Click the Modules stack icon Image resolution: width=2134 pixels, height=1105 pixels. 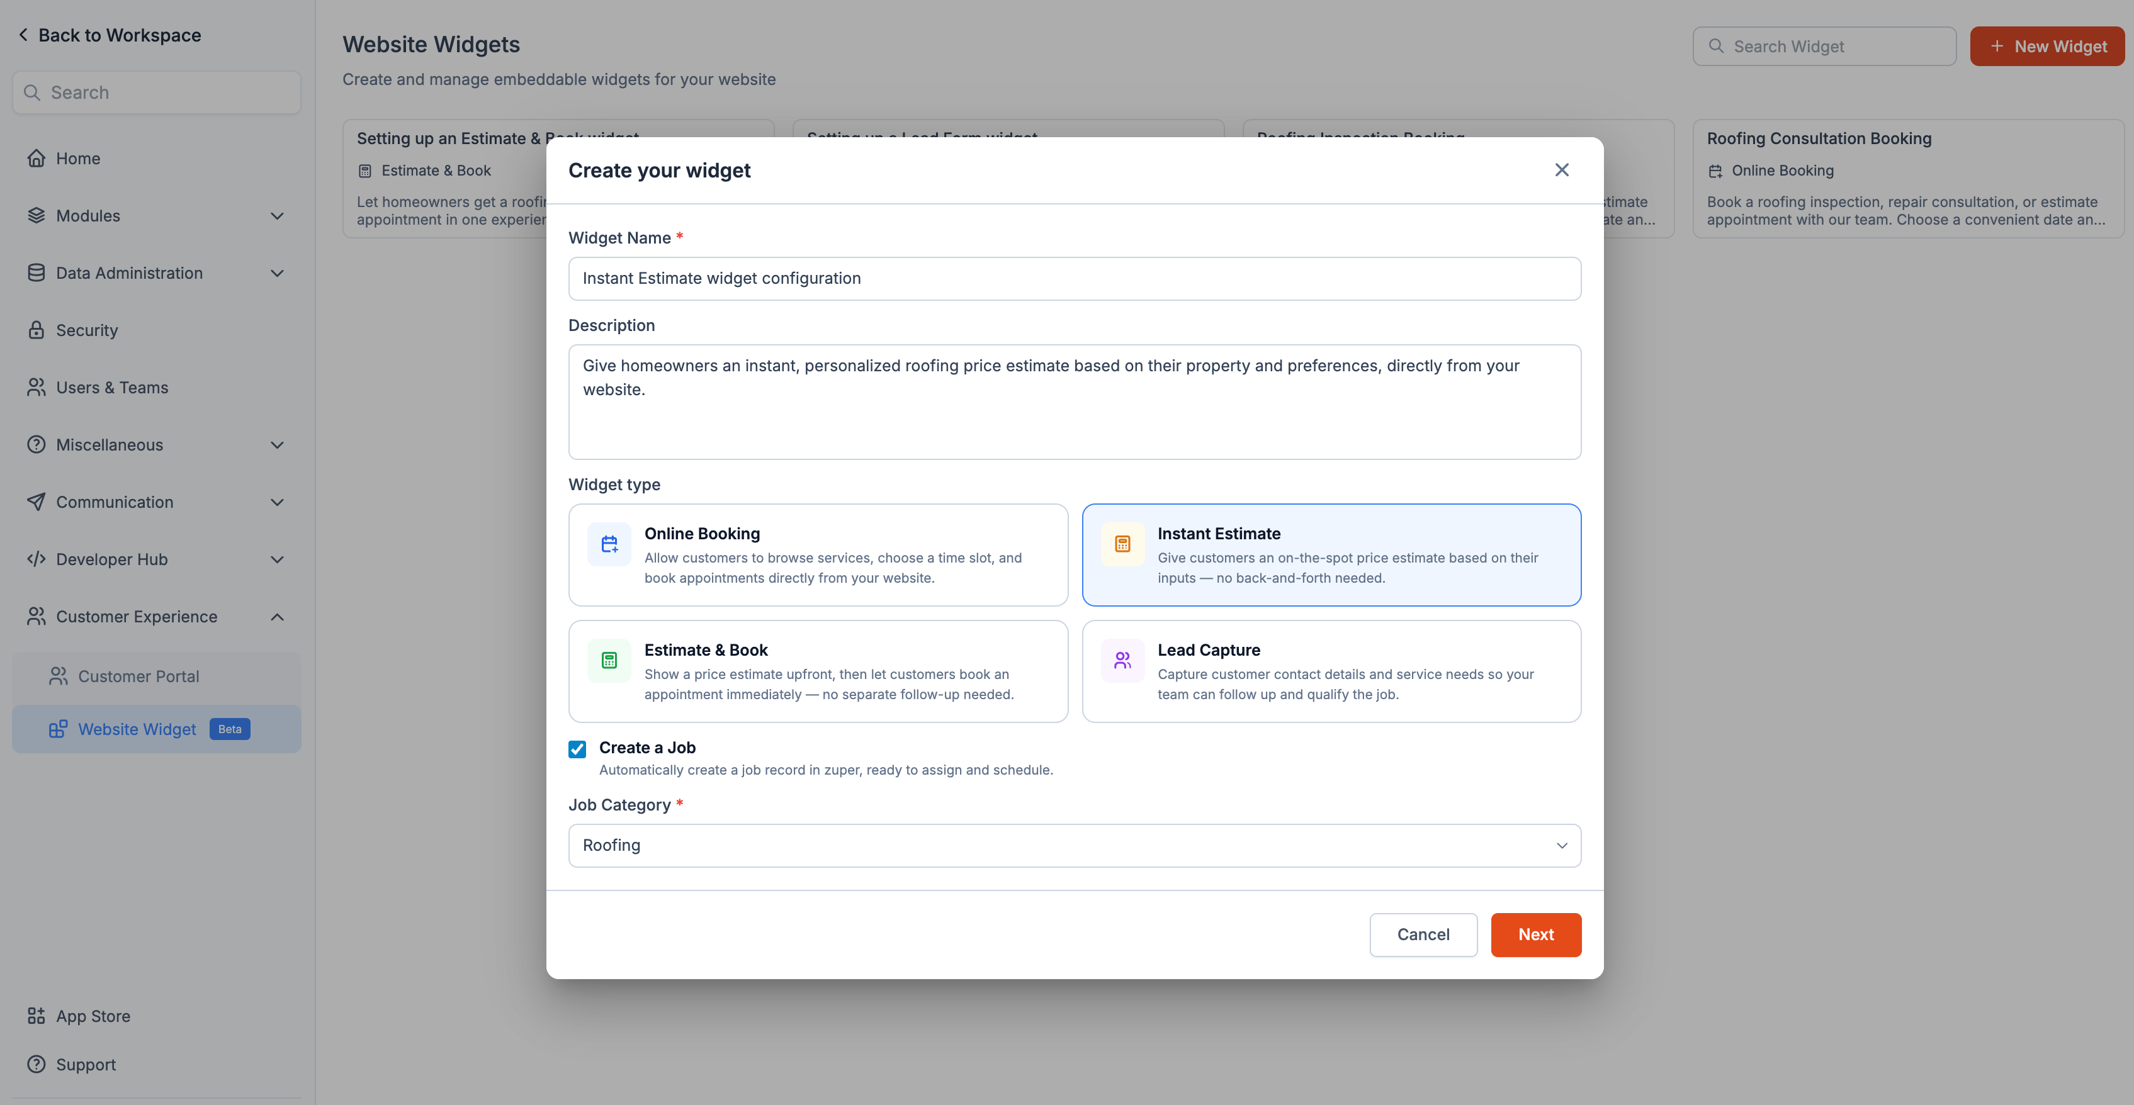click(36, 215)
